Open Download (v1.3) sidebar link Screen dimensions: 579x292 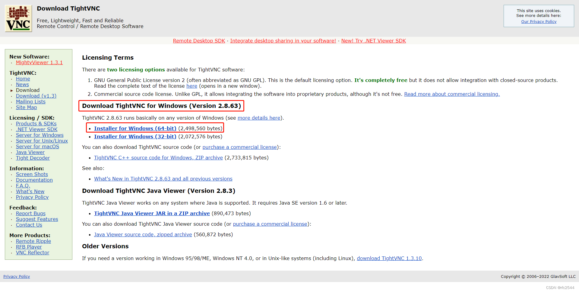point(36,96)
